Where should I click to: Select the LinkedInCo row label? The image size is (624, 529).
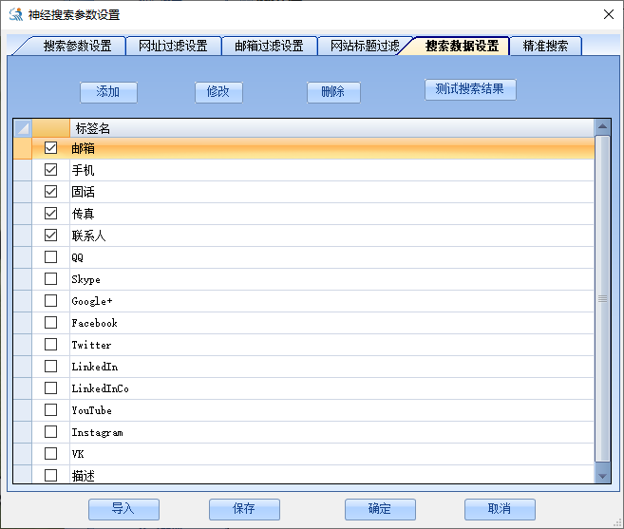[x=101, y=388]
